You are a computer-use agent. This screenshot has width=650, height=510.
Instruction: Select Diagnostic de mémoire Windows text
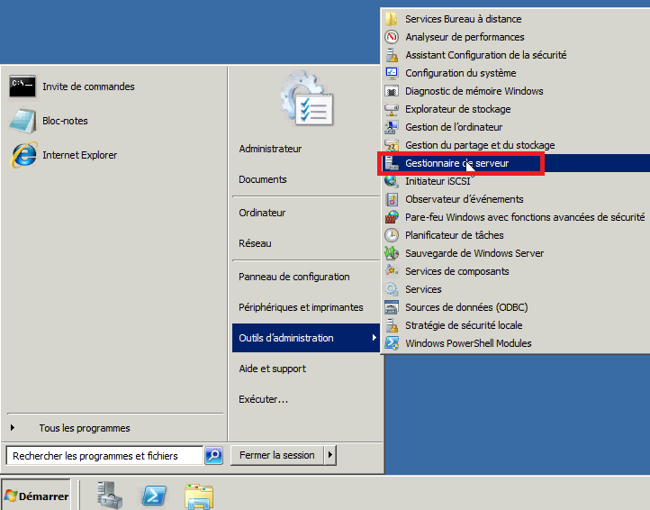[x=474, y=91]
